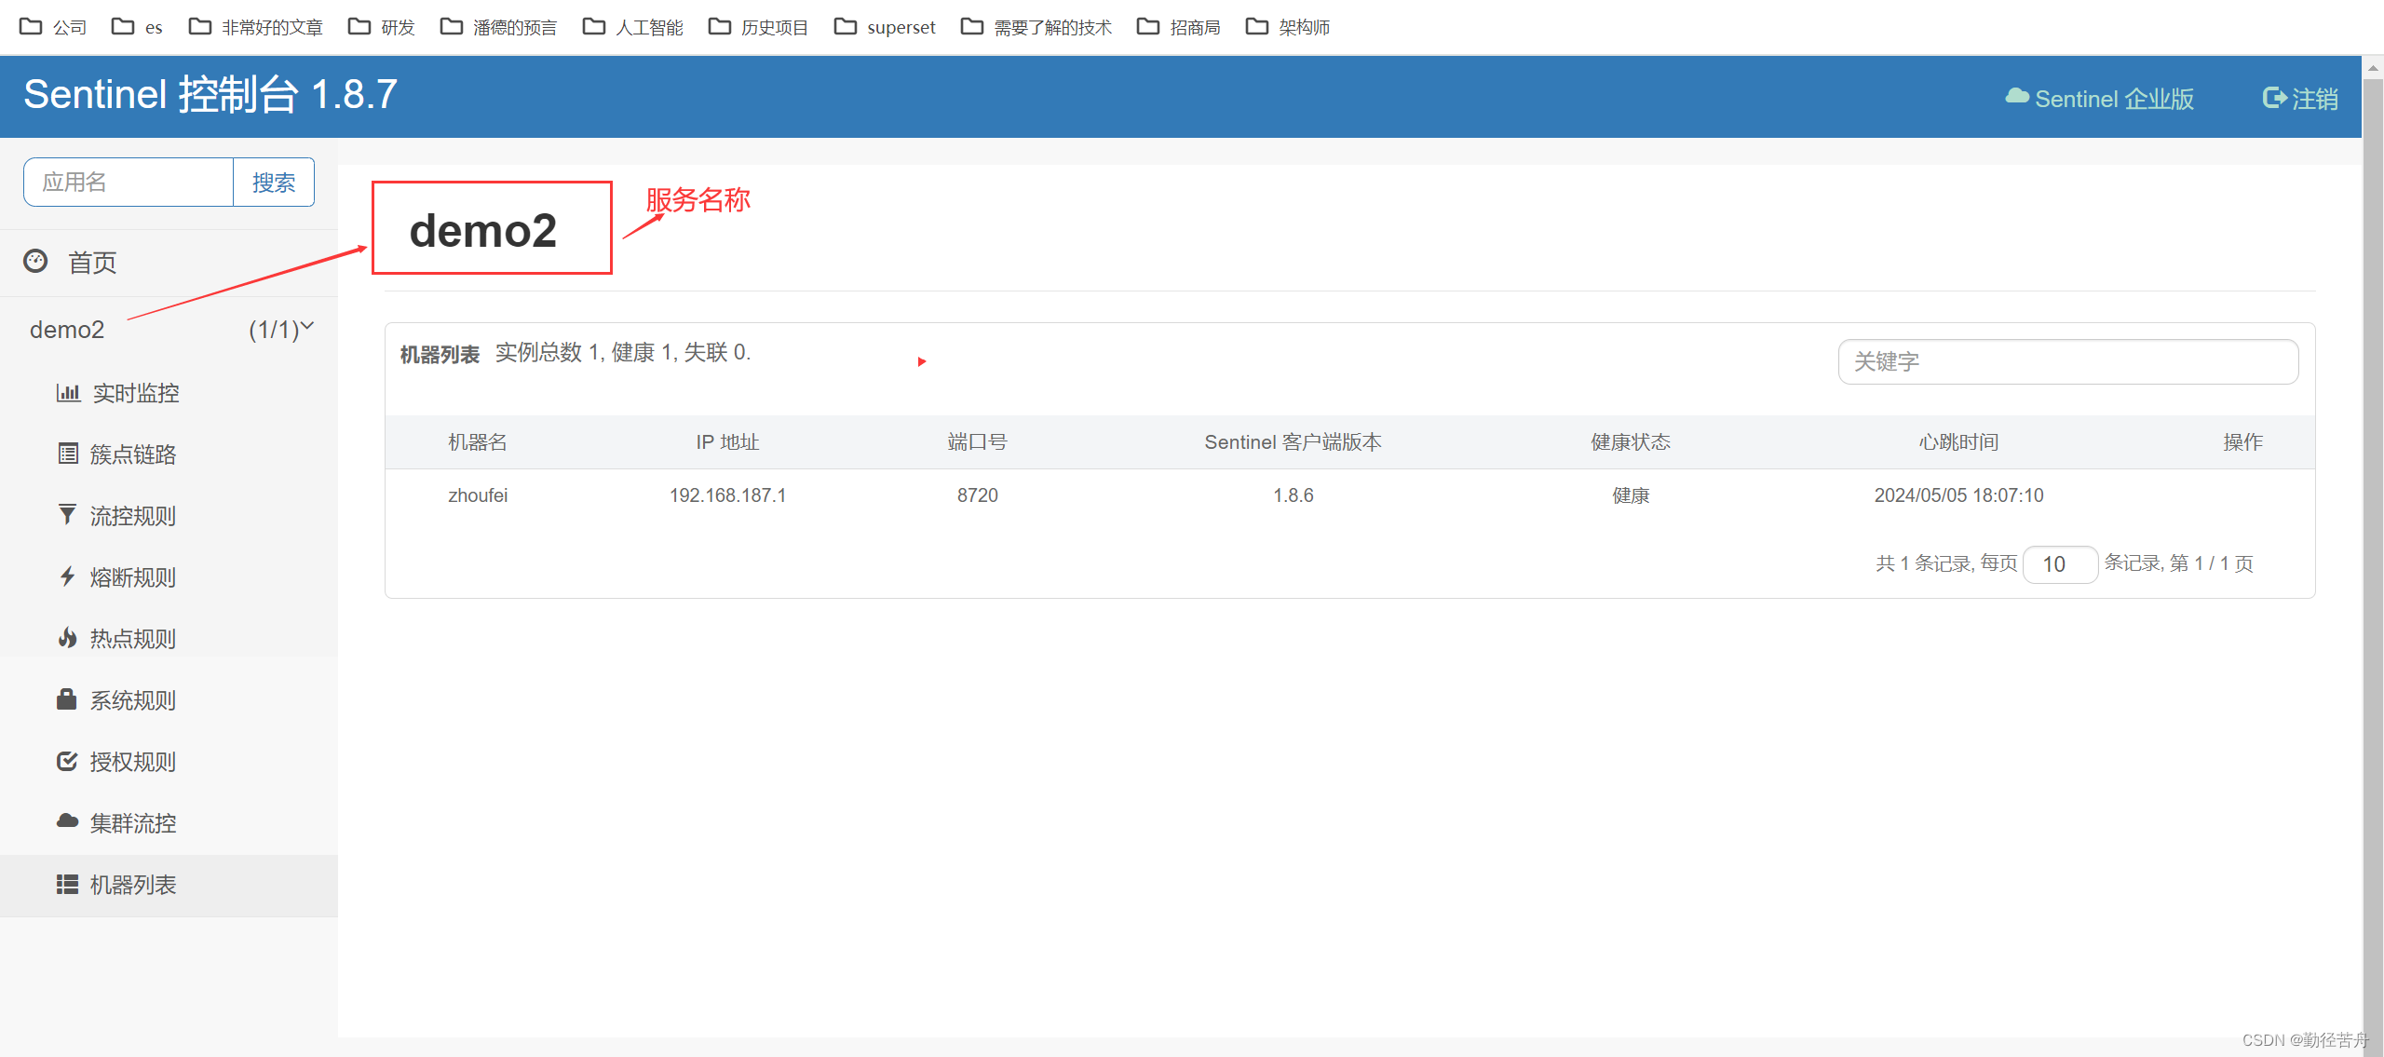This screenshot has width=2384, height=1057.
Task: Open the 首页 home menu item
Action: point(91,263)
